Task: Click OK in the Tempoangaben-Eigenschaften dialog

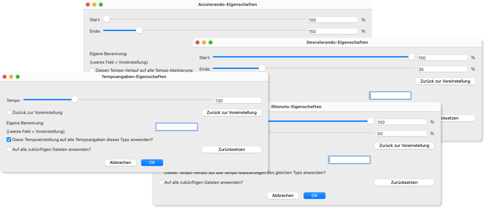Action: [x=152, y=163]
